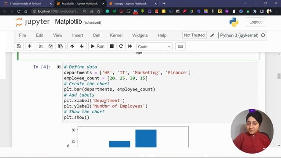Viewport: 281px width, 158px height.
Task: Click inside the In [4] code cell
Action: coord(160,92)
